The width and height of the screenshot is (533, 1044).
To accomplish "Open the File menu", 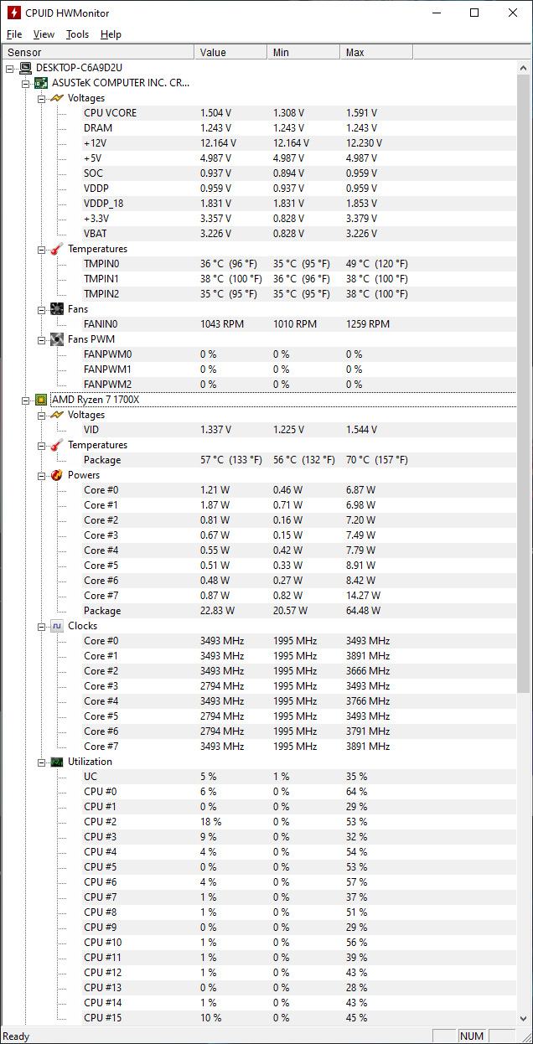I will pos(14,34).
